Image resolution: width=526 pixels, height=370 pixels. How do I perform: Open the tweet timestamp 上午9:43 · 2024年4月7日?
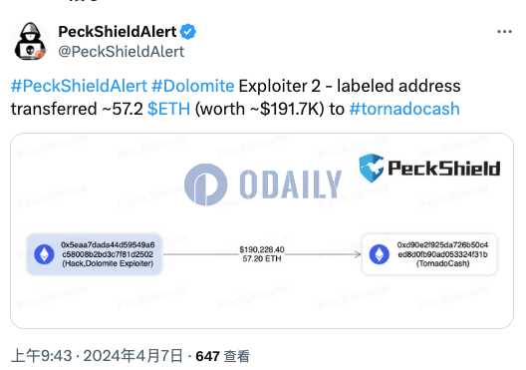pos(97,356)
